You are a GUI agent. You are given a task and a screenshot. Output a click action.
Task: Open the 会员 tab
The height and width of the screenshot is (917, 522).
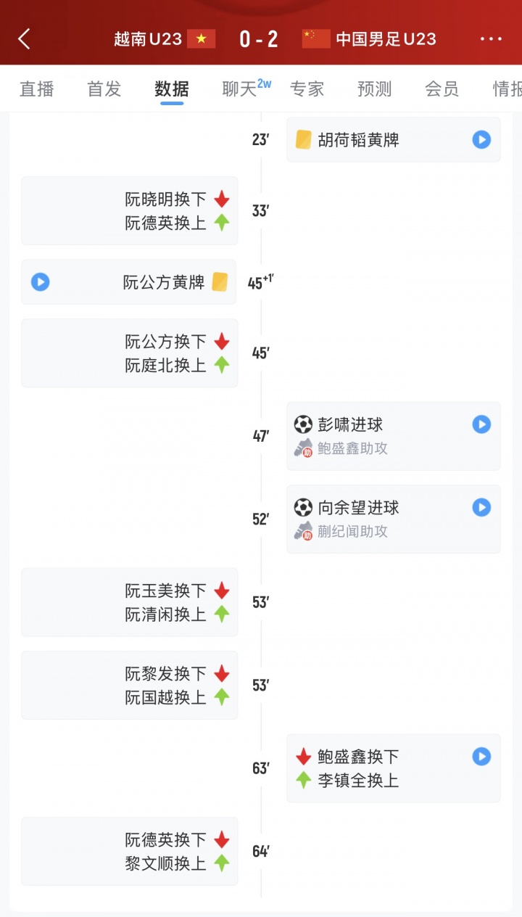(442, 89)
